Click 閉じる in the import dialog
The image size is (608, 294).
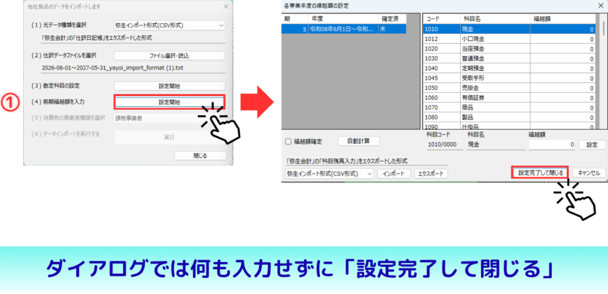click(x=200, y=156)
